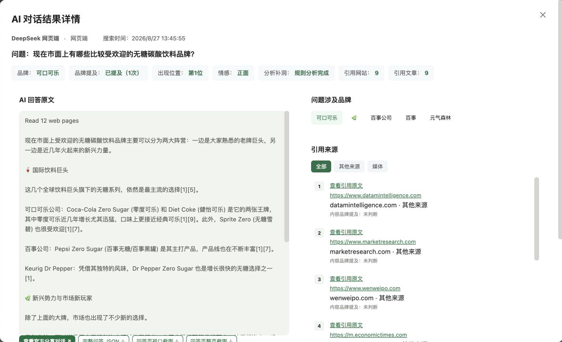The height and width of the screenshot is (342, 562).
Task: Click the 百事公司 Pepsi Zero Sugar paragraph
Action: [151, 249]
